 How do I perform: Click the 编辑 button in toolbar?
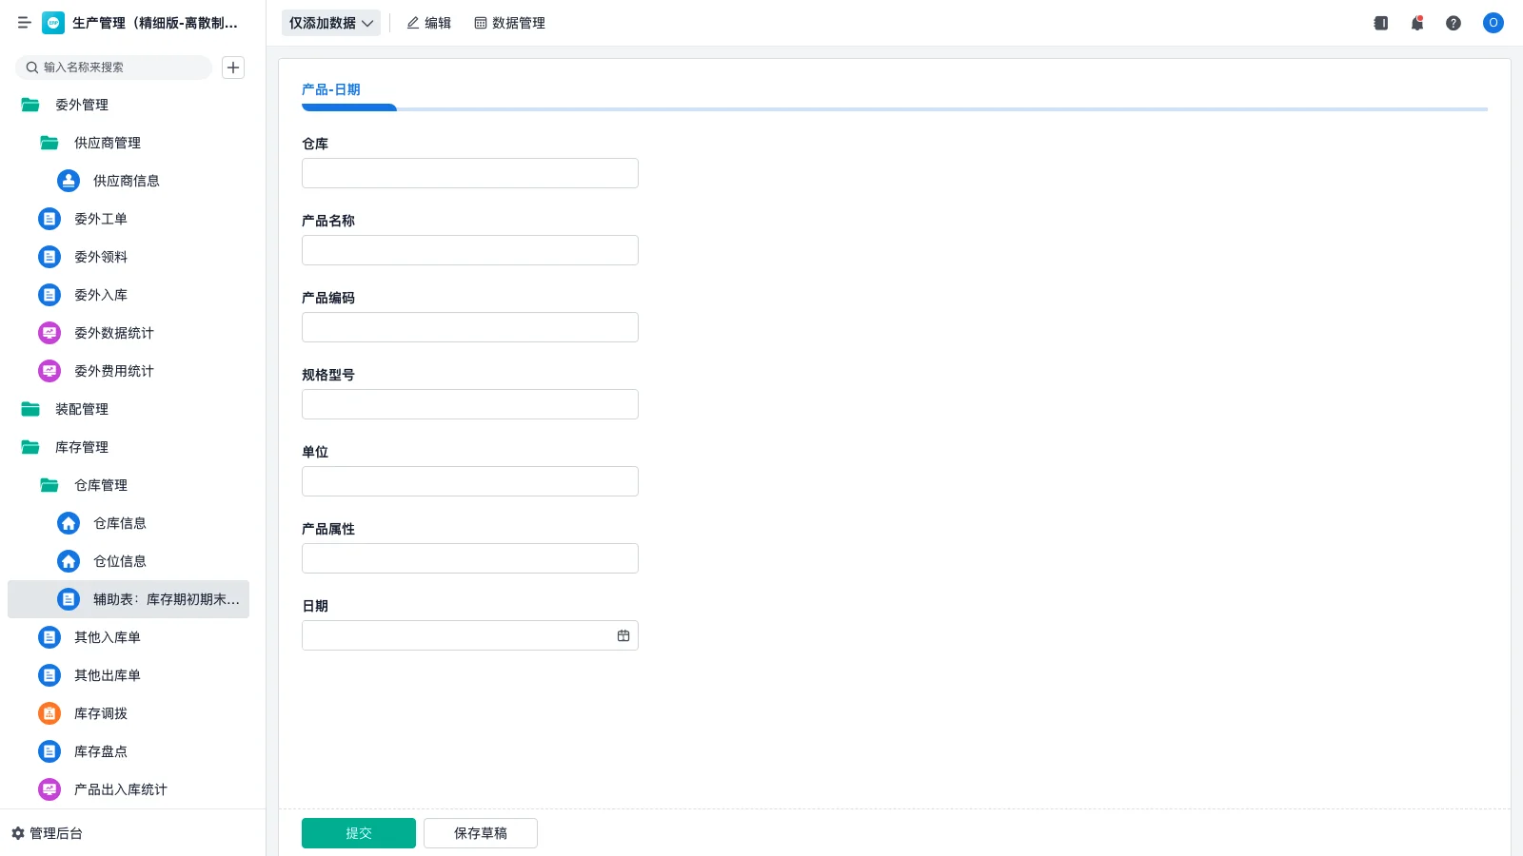point(428,23)
